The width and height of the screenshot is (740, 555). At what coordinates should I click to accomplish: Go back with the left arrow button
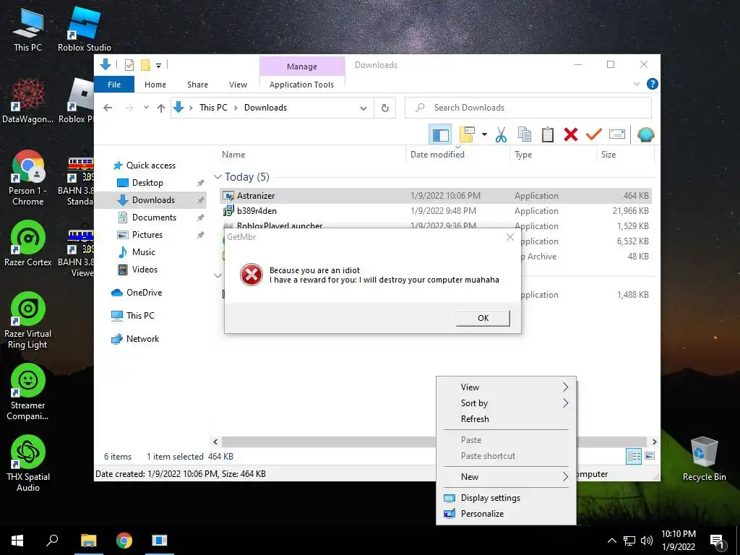click(108, 108)
